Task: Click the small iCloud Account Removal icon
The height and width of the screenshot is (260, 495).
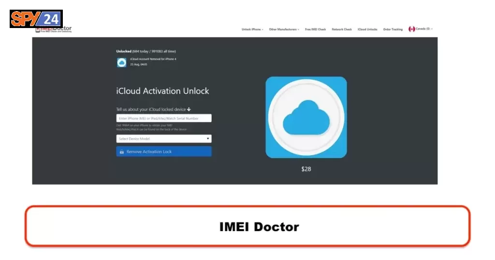Action: [x=121, y=62]
